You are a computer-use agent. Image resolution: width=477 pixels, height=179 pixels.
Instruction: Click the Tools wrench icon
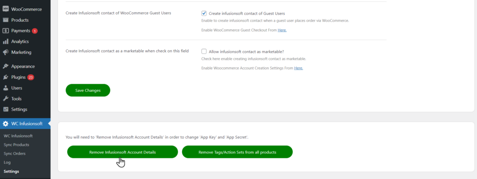pos(6,99)
